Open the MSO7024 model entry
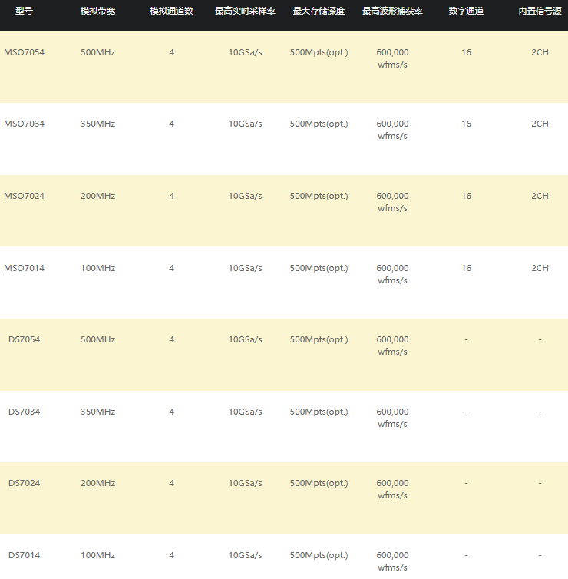 tap(24, 196)
